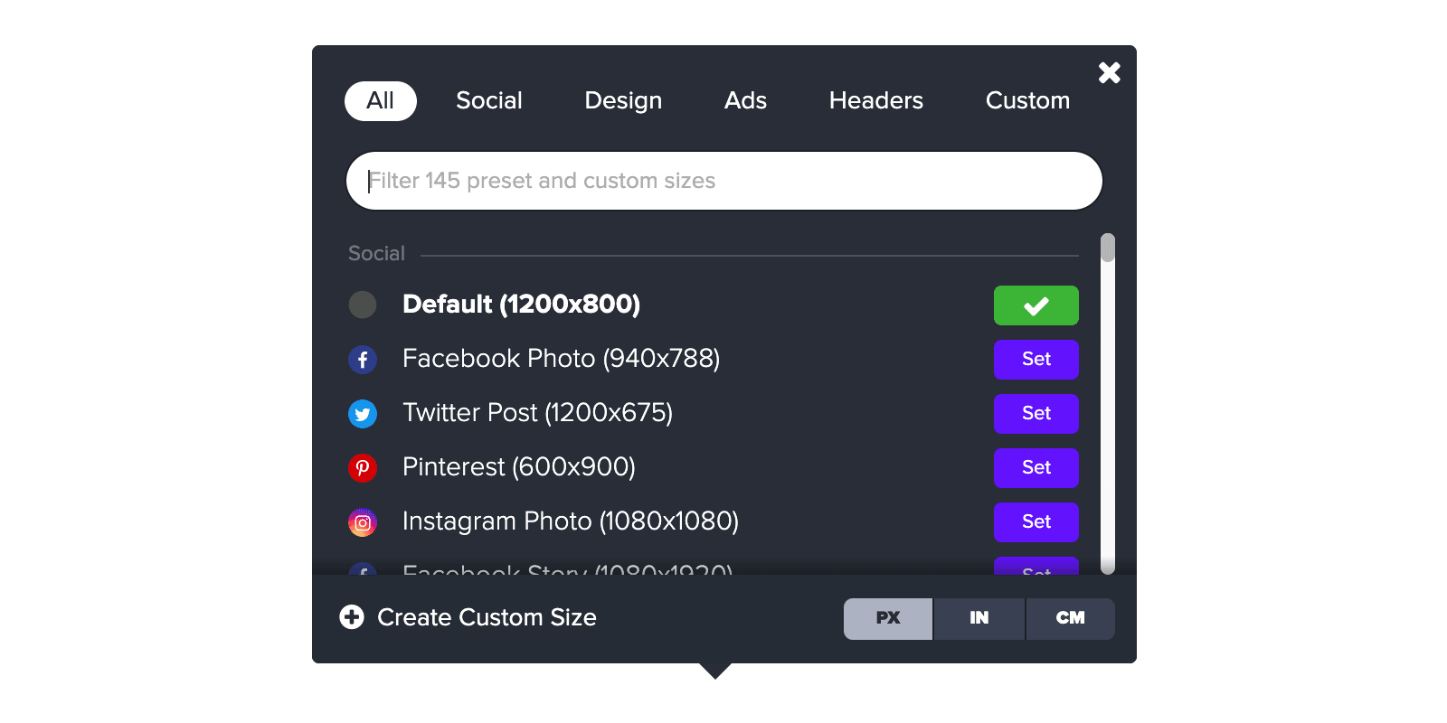This screenshot has width=1447, height=723.
Task: Set size to Facebook Photo 940x788
Action: (x=1036, y=360)
